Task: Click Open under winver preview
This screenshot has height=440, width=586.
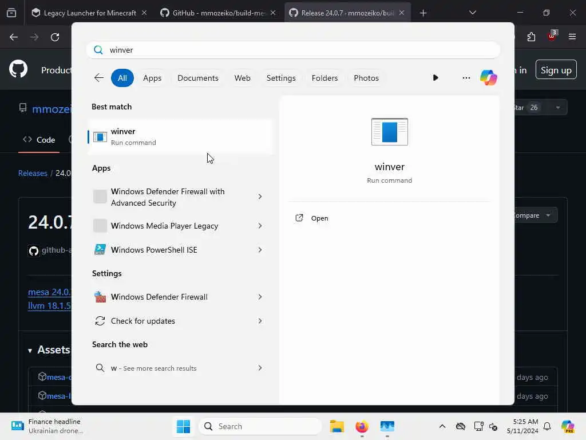Action: click(319, 218)
